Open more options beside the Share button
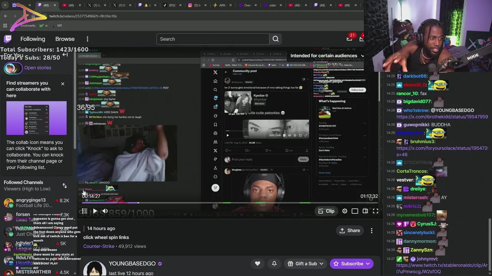 372,231
